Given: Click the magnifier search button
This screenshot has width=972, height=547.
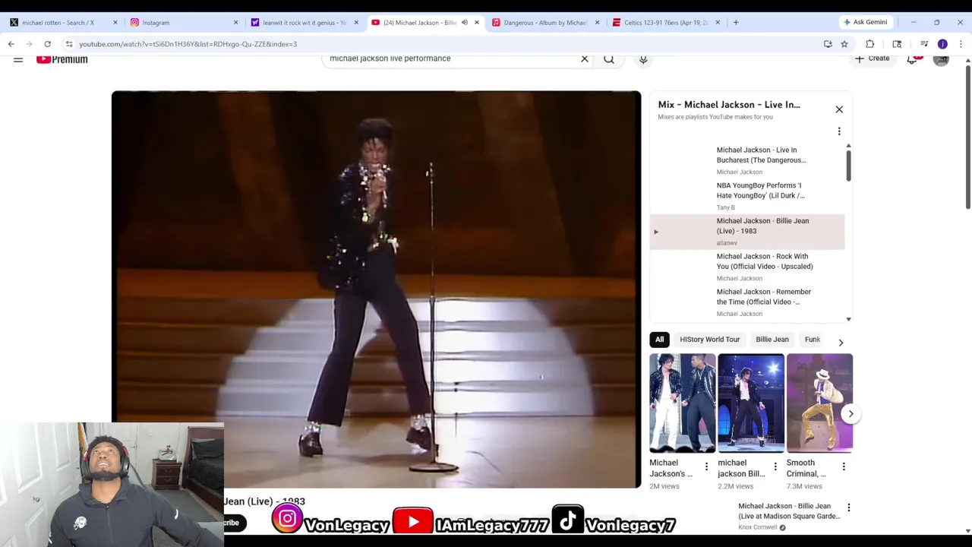Looking at the screenshot, I should tap(609, 58).
